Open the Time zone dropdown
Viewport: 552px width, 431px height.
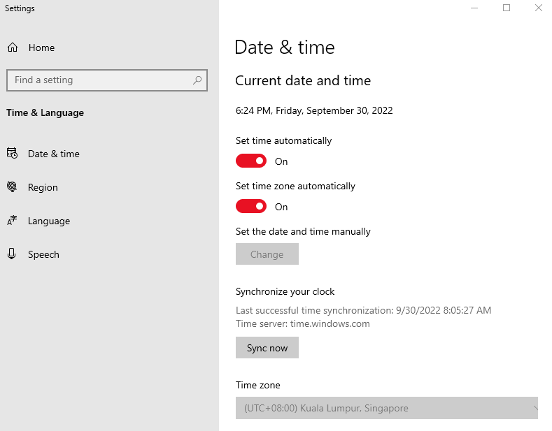[x=387, y=408]
